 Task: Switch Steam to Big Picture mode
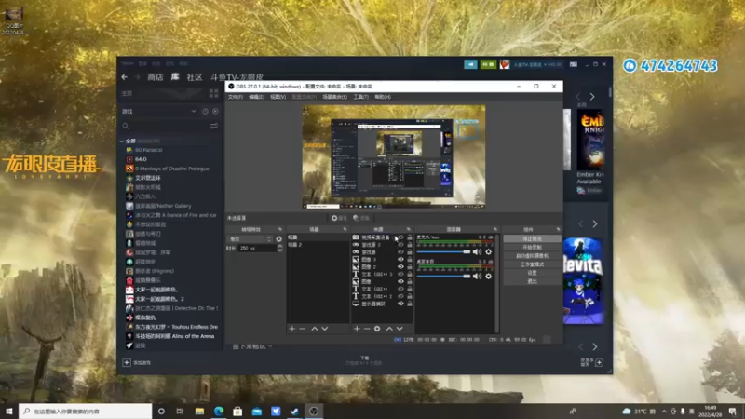(574, 64)
